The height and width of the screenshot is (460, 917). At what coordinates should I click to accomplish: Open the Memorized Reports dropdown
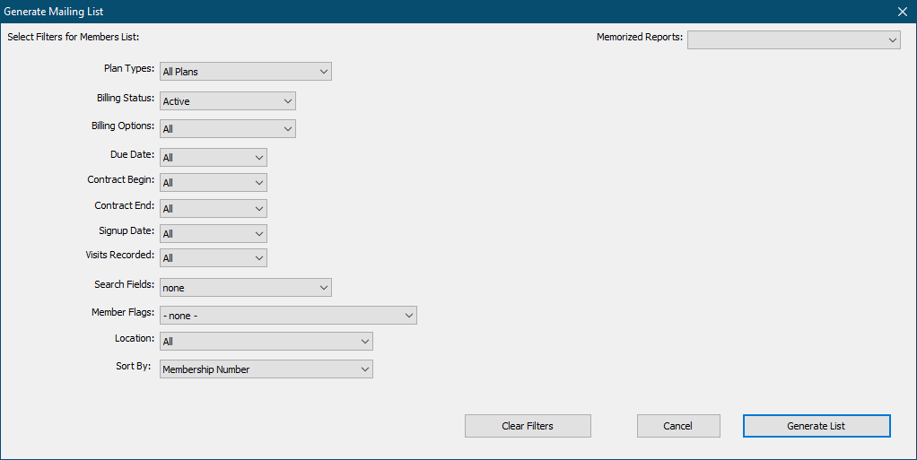793,39
